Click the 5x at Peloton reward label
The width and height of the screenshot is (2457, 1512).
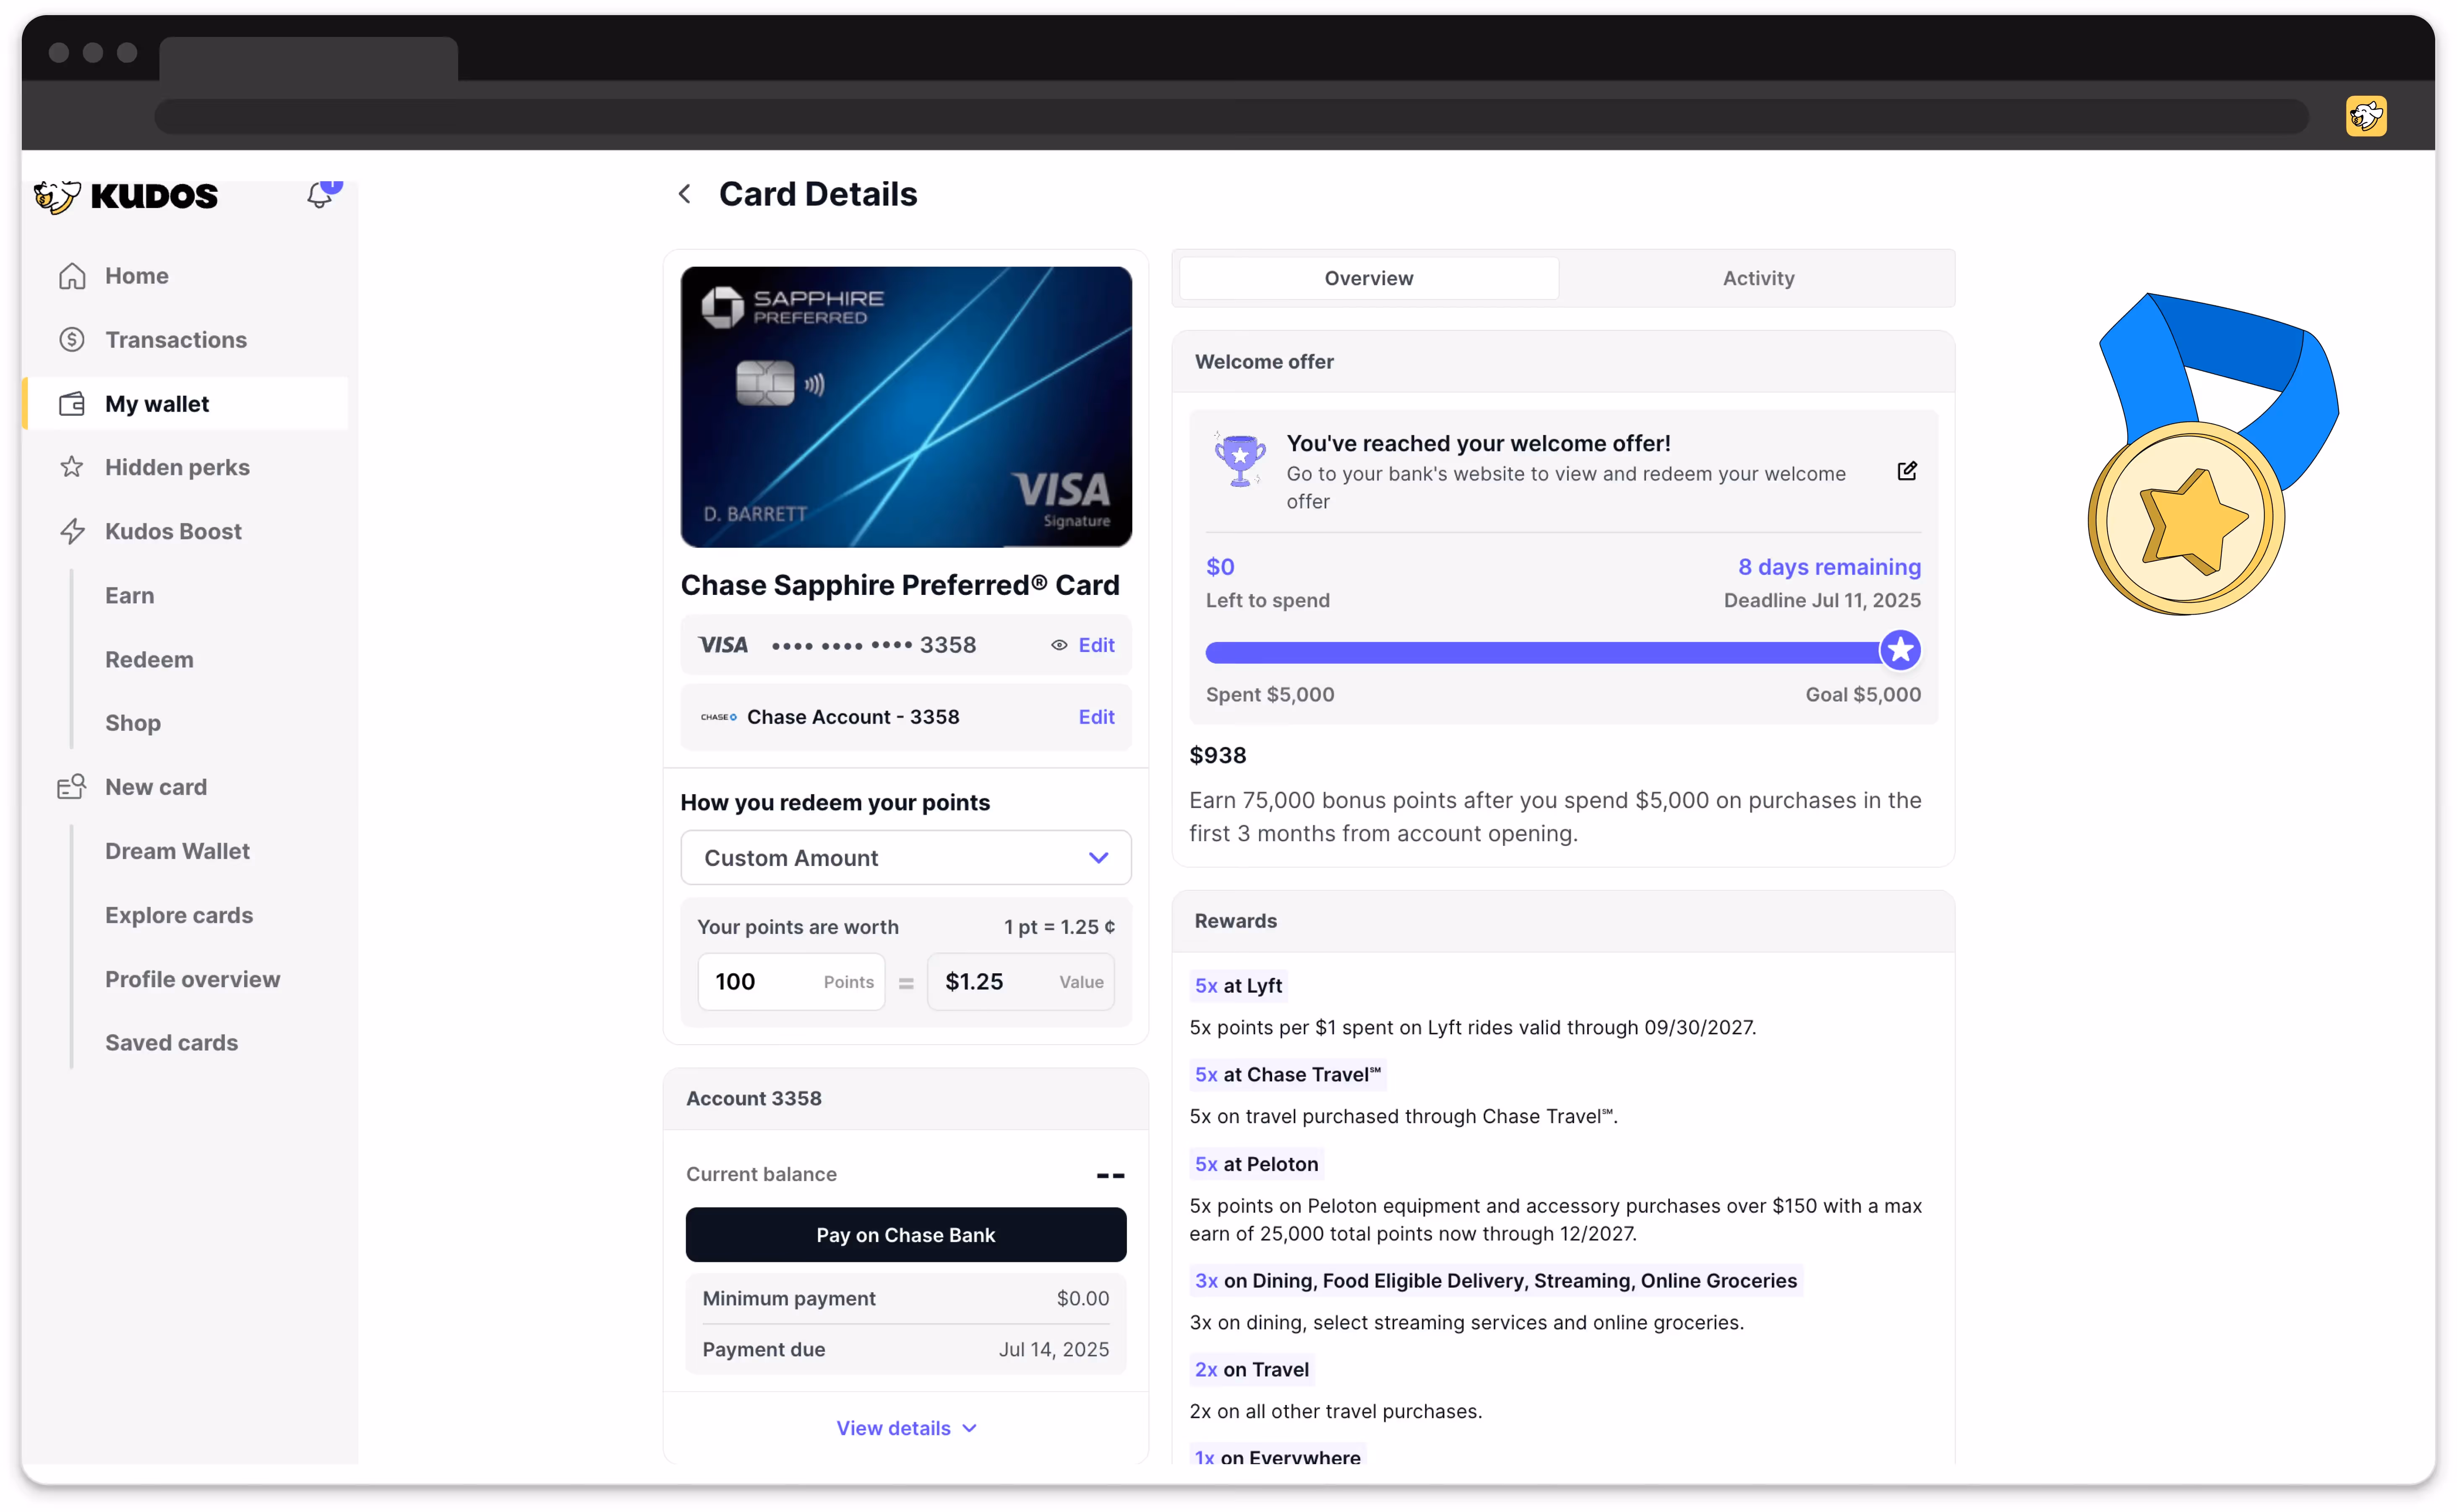tap(1257, 1164)
